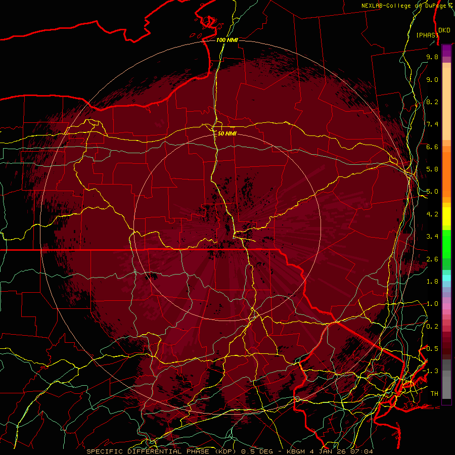Screen dimensions: 455x455
Task: Pick the green band on color bar
Action: coord(446,244)
